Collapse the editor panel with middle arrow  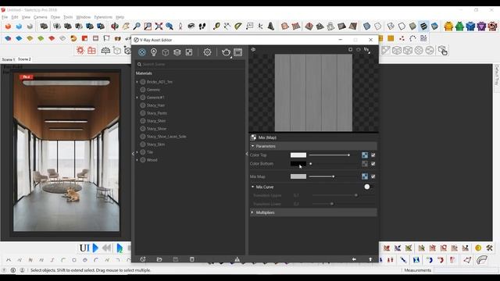tap(247, 154)
